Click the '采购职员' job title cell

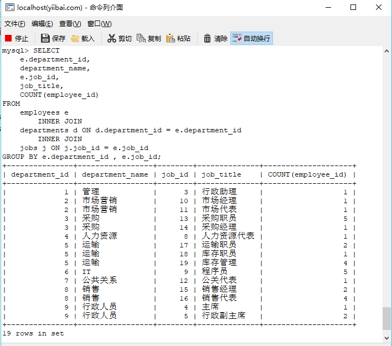219,218
